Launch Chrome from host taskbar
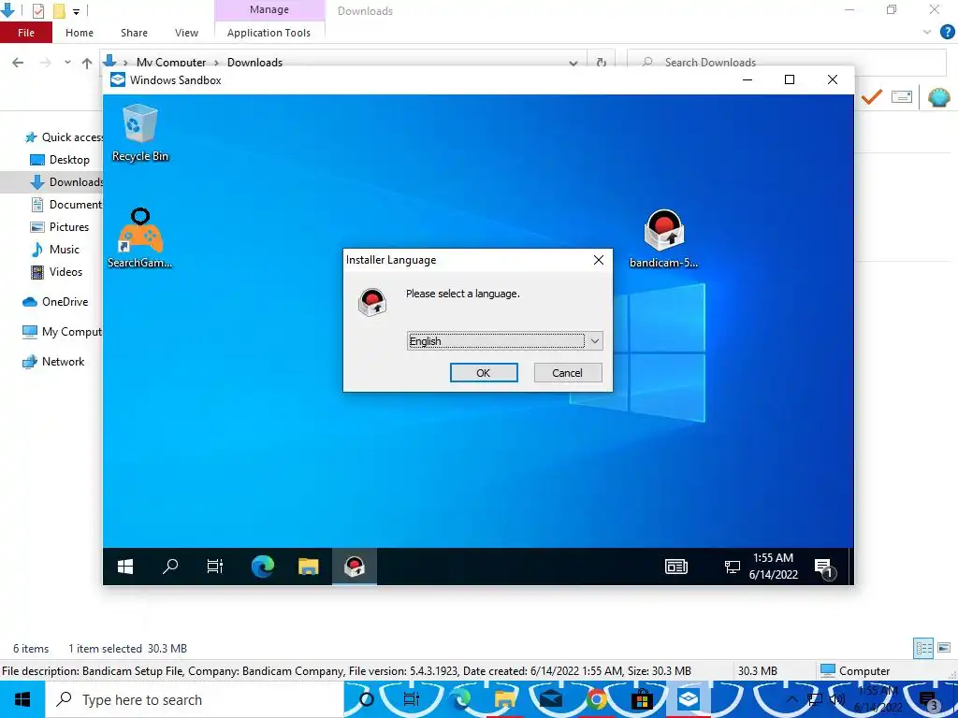Image resolution: width=958 pixels, height=718 pixels. pos(596,699)
